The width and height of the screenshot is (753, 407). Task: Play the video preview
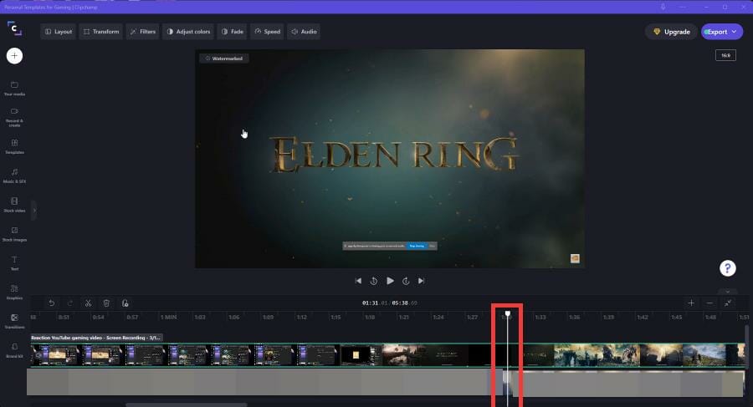[x=390, y=281]
